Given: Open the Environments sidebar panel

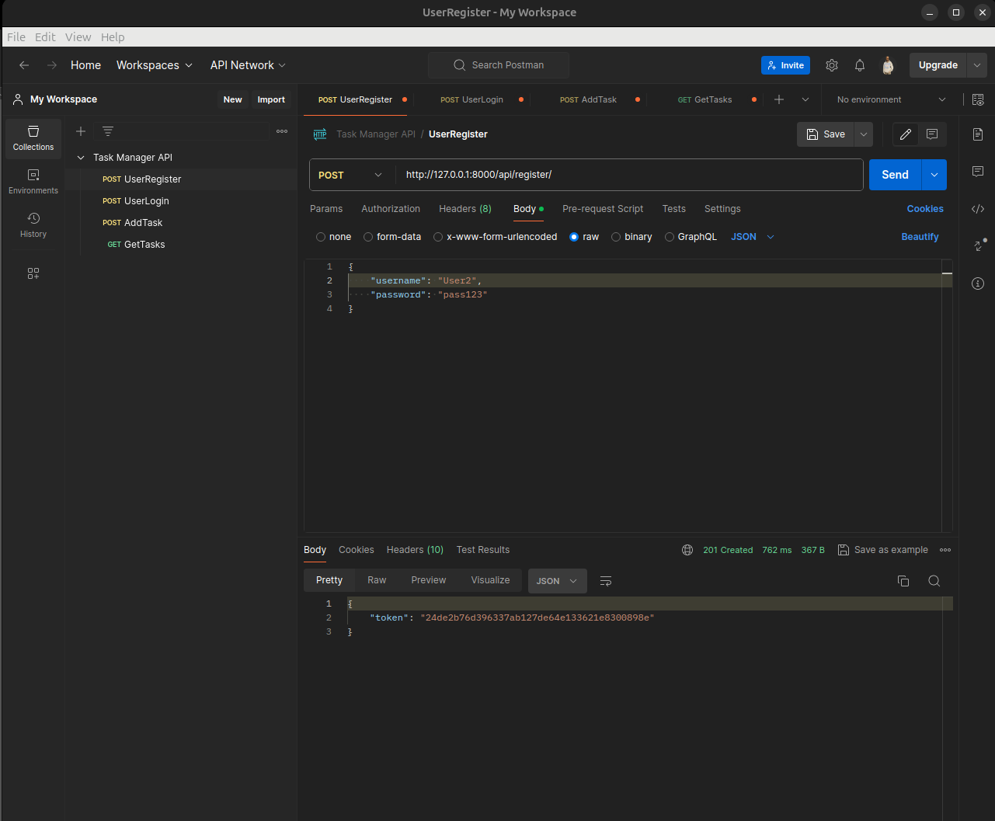Looking at the screenshot, I should pos(33,182).
